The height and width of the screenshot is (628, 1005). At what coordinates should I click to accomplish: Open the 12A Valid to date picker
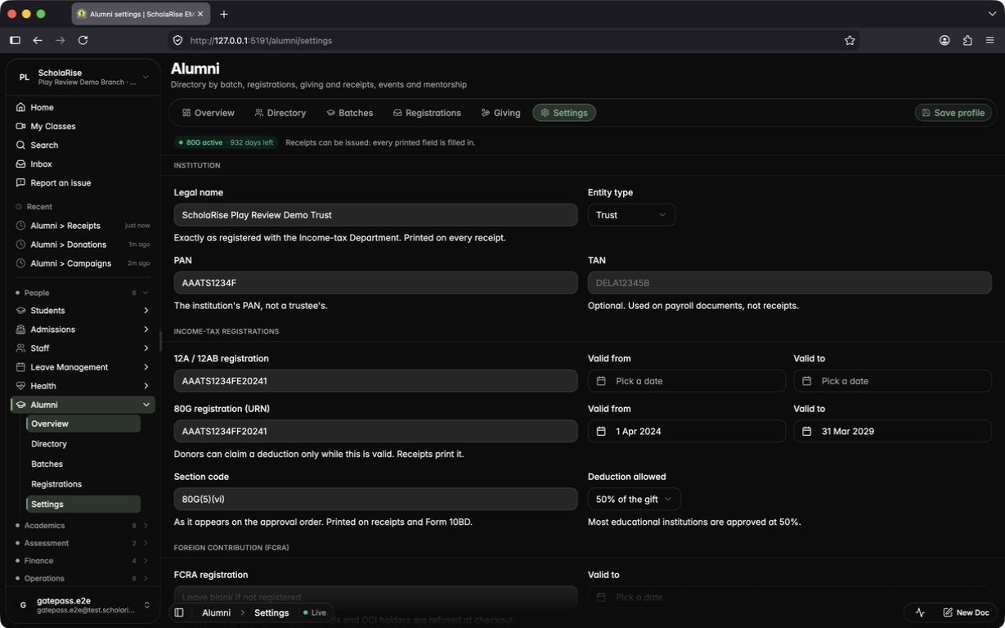pos(892,381)
